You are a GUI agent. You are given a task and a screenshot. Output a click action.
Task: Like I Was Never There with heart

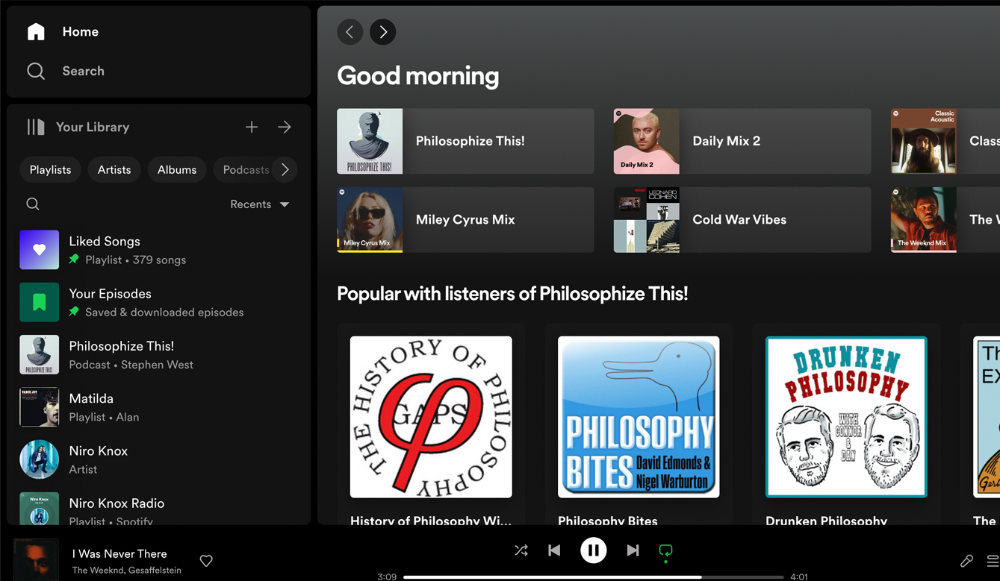click(x=206, y=561)
